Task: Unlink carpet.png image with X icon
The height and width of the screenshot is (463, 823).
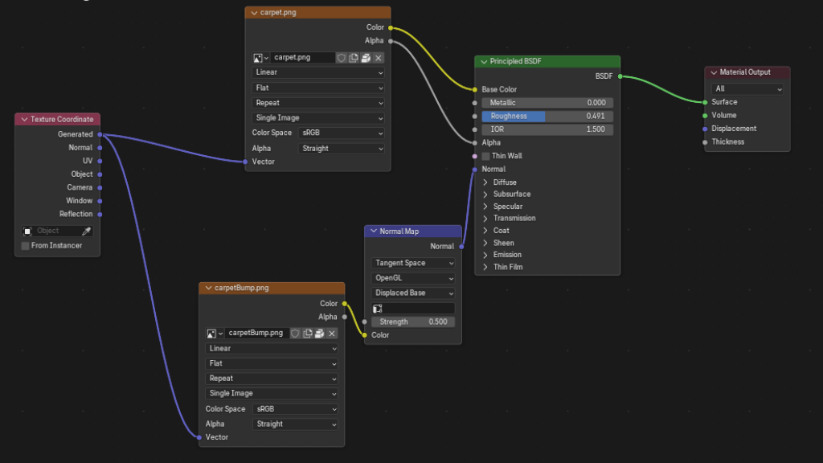Action: click(378, 58)
